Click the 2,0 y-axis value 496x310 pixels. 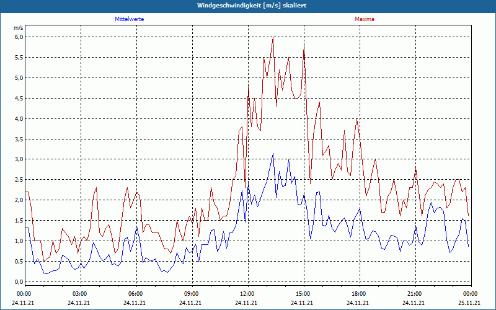tap(19, 200)
